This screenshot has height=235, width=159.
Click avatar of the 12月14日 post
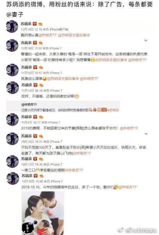pos(12,26)
